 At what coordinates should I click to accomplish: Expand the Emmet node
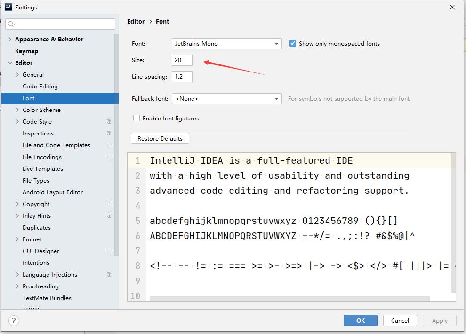click(17, 239)
